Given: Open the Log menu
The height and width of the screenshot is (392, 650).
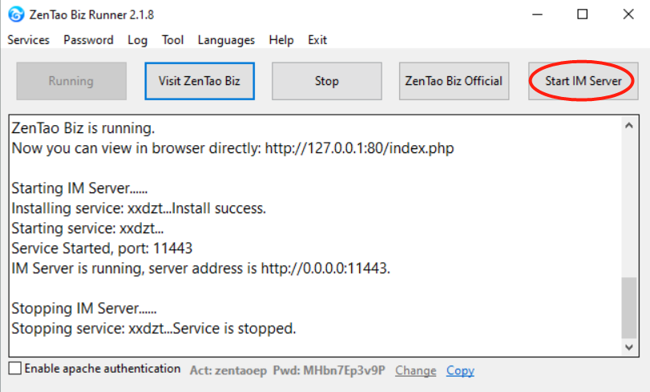Looking at the screenshot, I should pyautogui.click(x=137, y=40).
